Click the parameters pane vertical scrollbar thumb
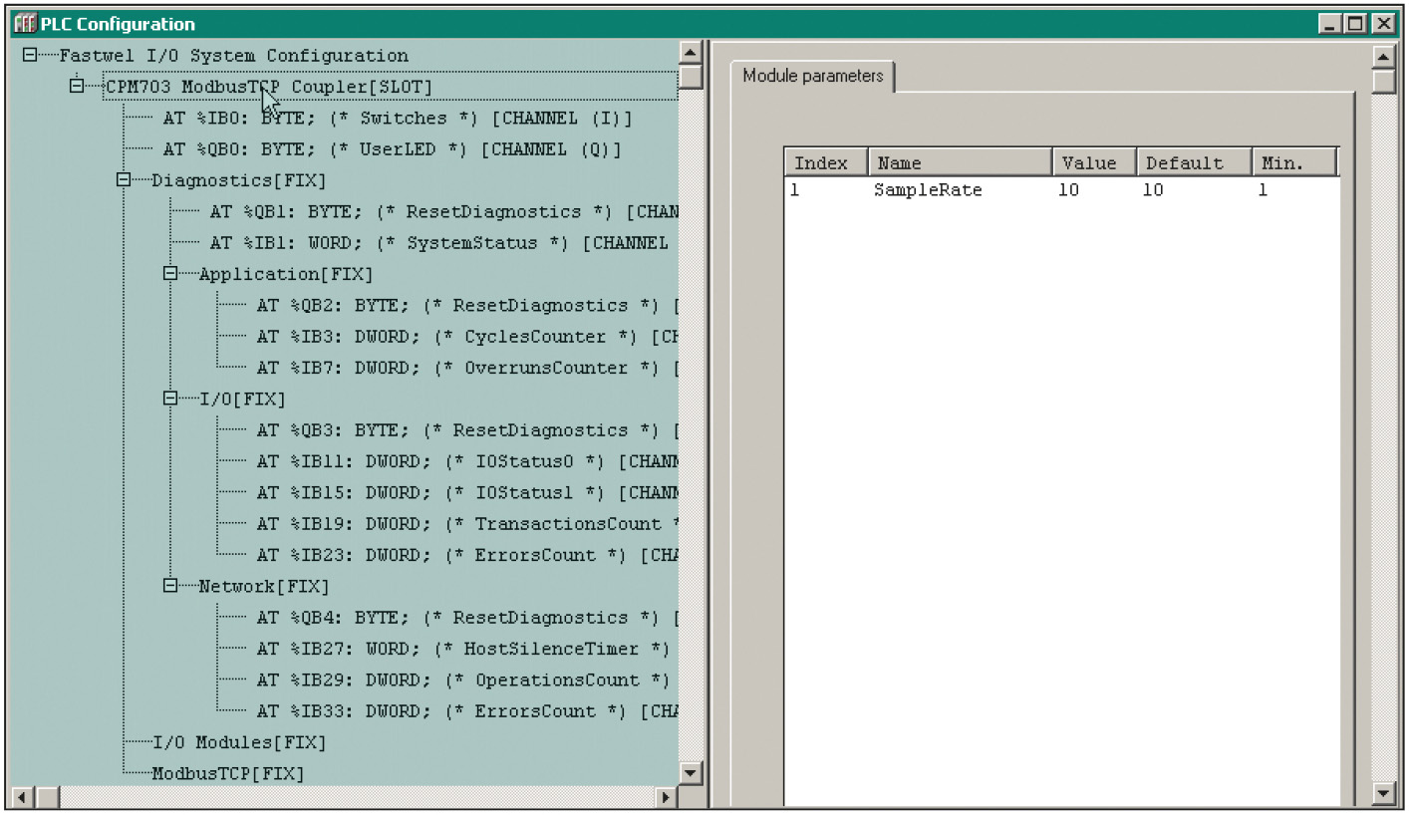Screen dimensions: 1409x815 (1383, 81)
